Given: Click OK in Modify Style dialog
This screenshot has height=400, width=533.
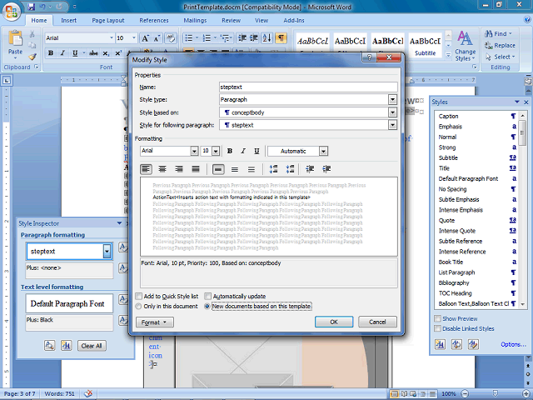Looking at the screenshot, I should [x=334, y=322].
